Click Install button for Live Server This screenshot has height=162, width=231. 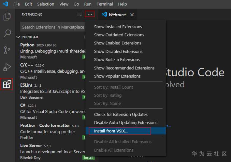(x=88, y=158)
